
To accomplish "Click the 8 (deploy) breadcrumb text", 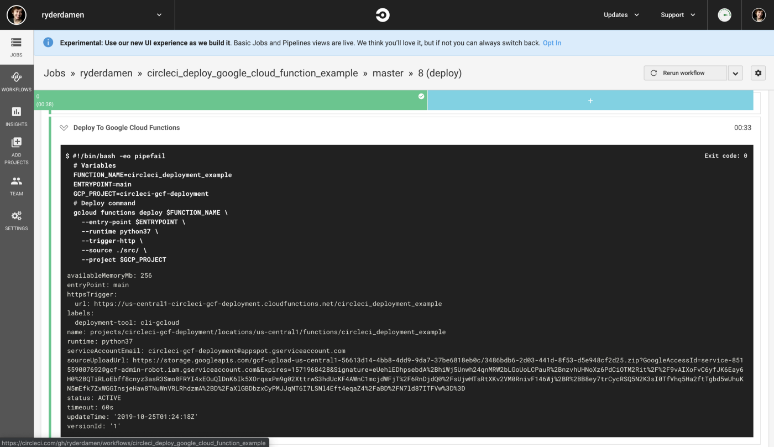I will [440, 73].
